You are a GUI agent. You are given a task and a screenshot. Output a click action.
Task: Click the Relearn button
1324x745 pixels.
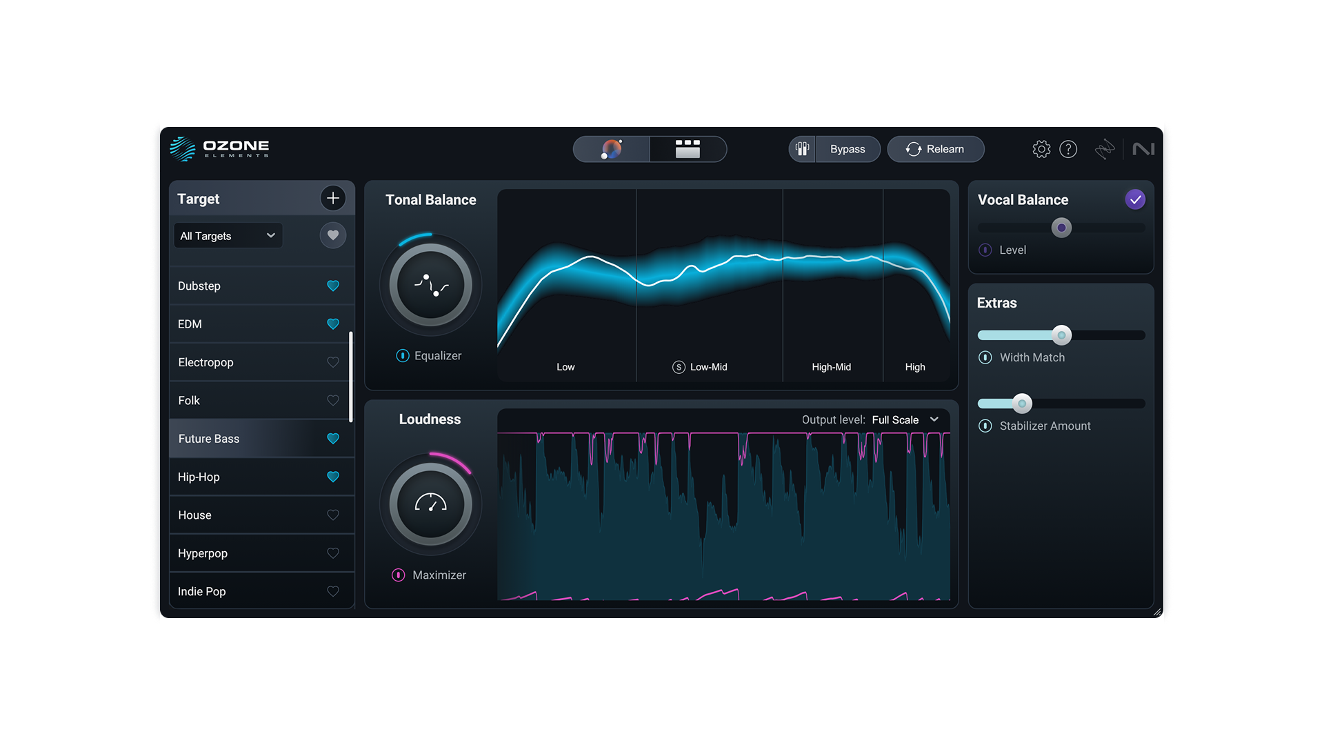coord(935,149)
